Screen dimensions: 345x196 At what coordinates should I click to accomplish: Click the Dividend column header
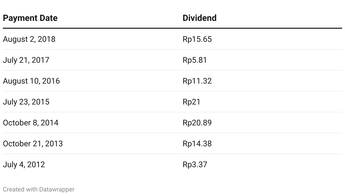click(x=200, y=18)
